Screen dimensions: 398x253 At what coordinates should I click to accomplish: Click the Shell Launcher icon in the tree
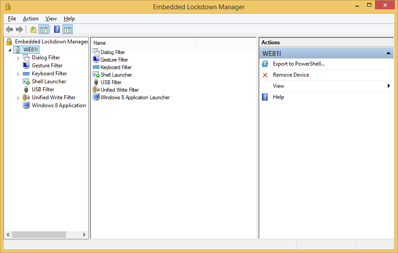click(x=26, y=82)
